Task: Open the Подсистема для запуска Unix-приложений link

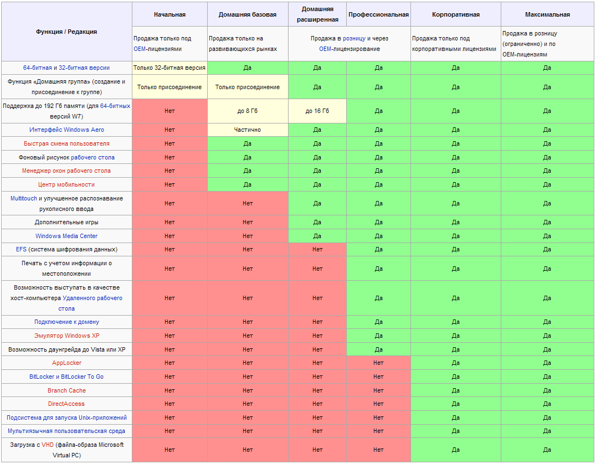Action: pos(66,418)
